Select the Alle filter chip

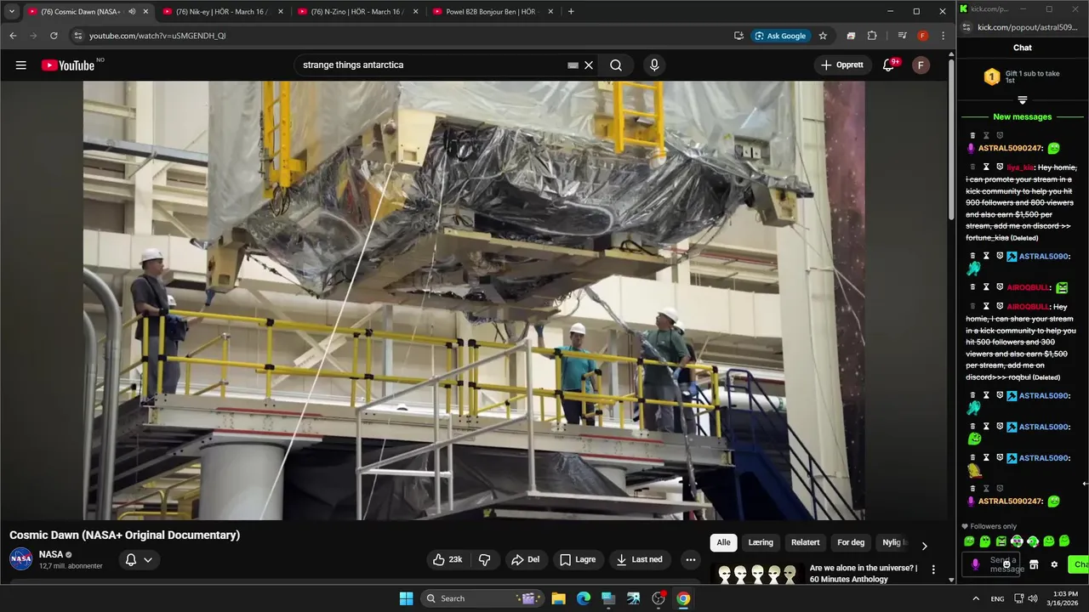[x=723, y=542]
